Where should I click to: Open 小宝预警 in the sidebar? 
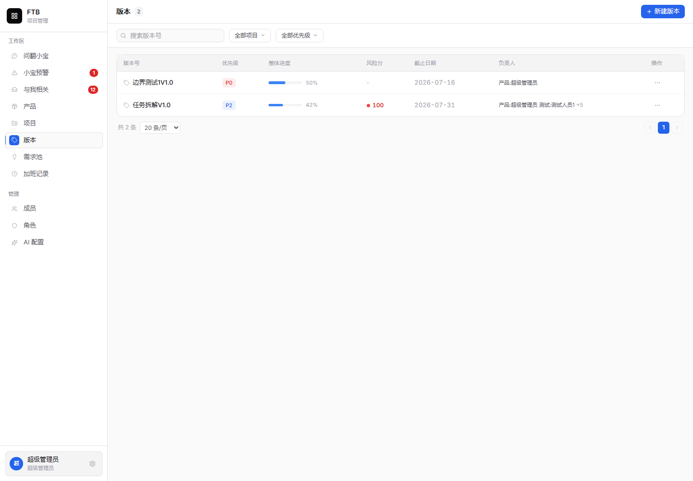click(x=54, y=73)
